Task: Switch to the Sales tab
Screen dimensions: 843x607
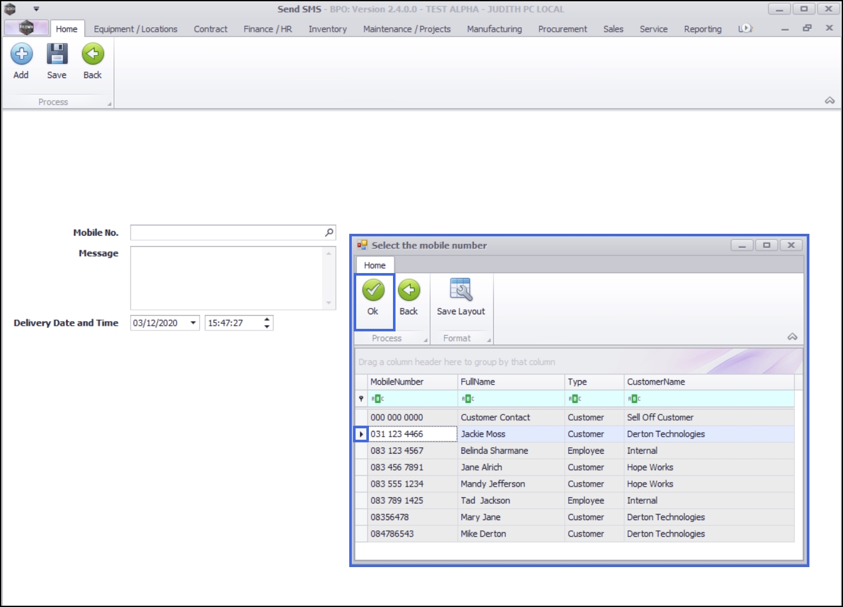Action: pos(614,29)
